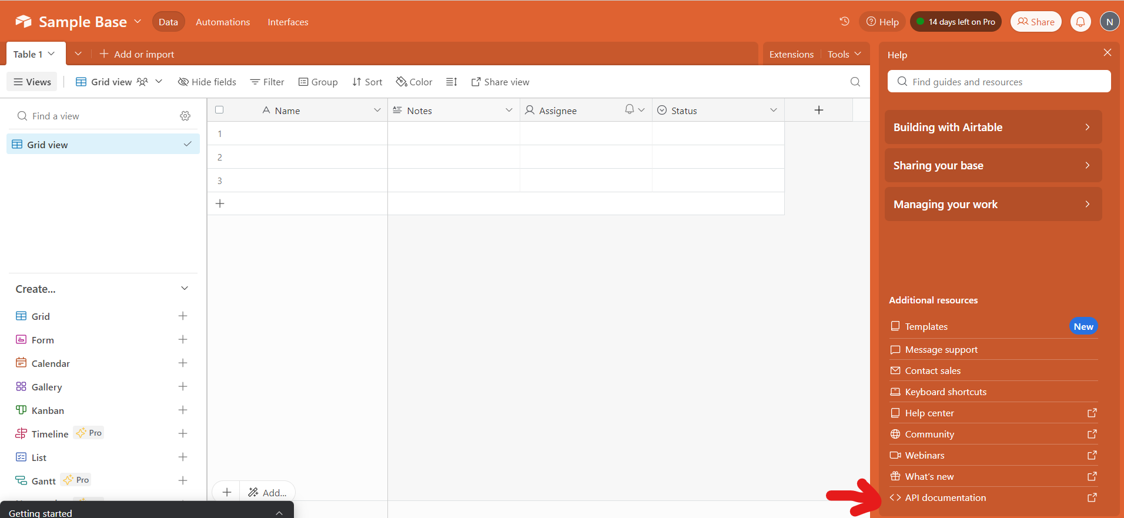Viewport: 1124px width, 518px height.
Task: Open base history clock icon
Action: pos(844,21)
